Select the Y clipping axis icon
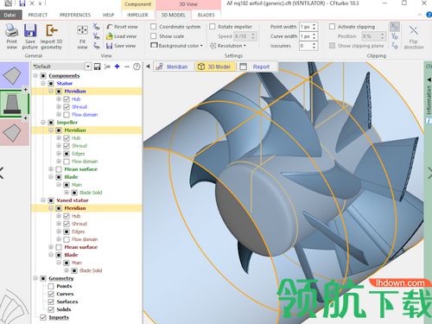This screenshot has height=324, width=432. 395,36
